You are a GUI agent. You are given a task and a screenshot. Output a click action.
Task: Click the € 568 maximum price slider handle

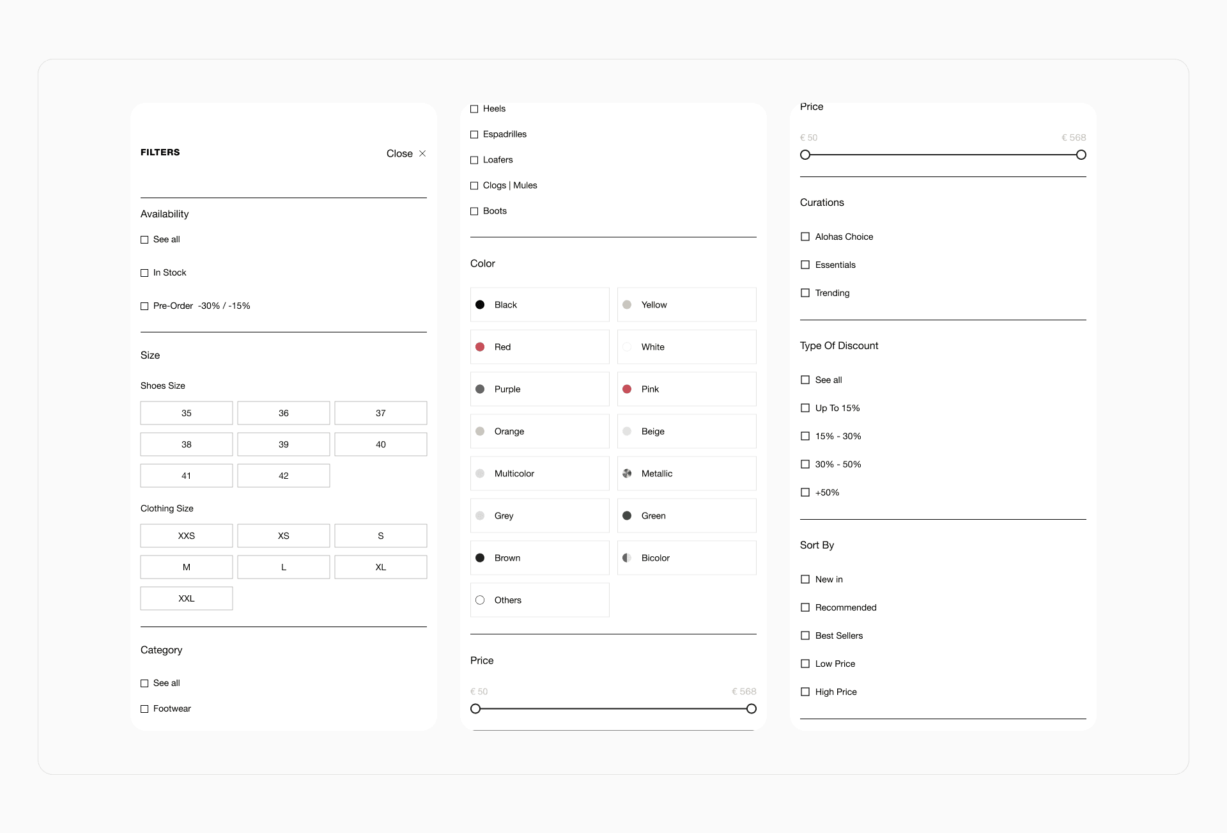[x=1081, y=155]
